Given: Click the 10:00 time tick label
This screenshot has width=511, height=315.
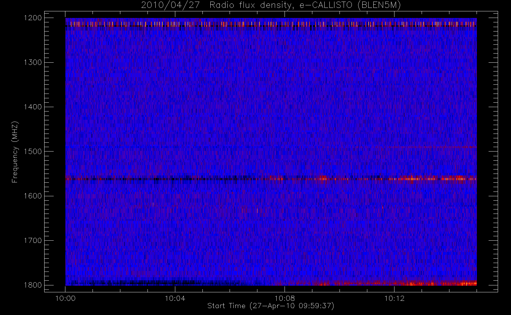Looking at the screenshot, I should [x=65, y=298].
